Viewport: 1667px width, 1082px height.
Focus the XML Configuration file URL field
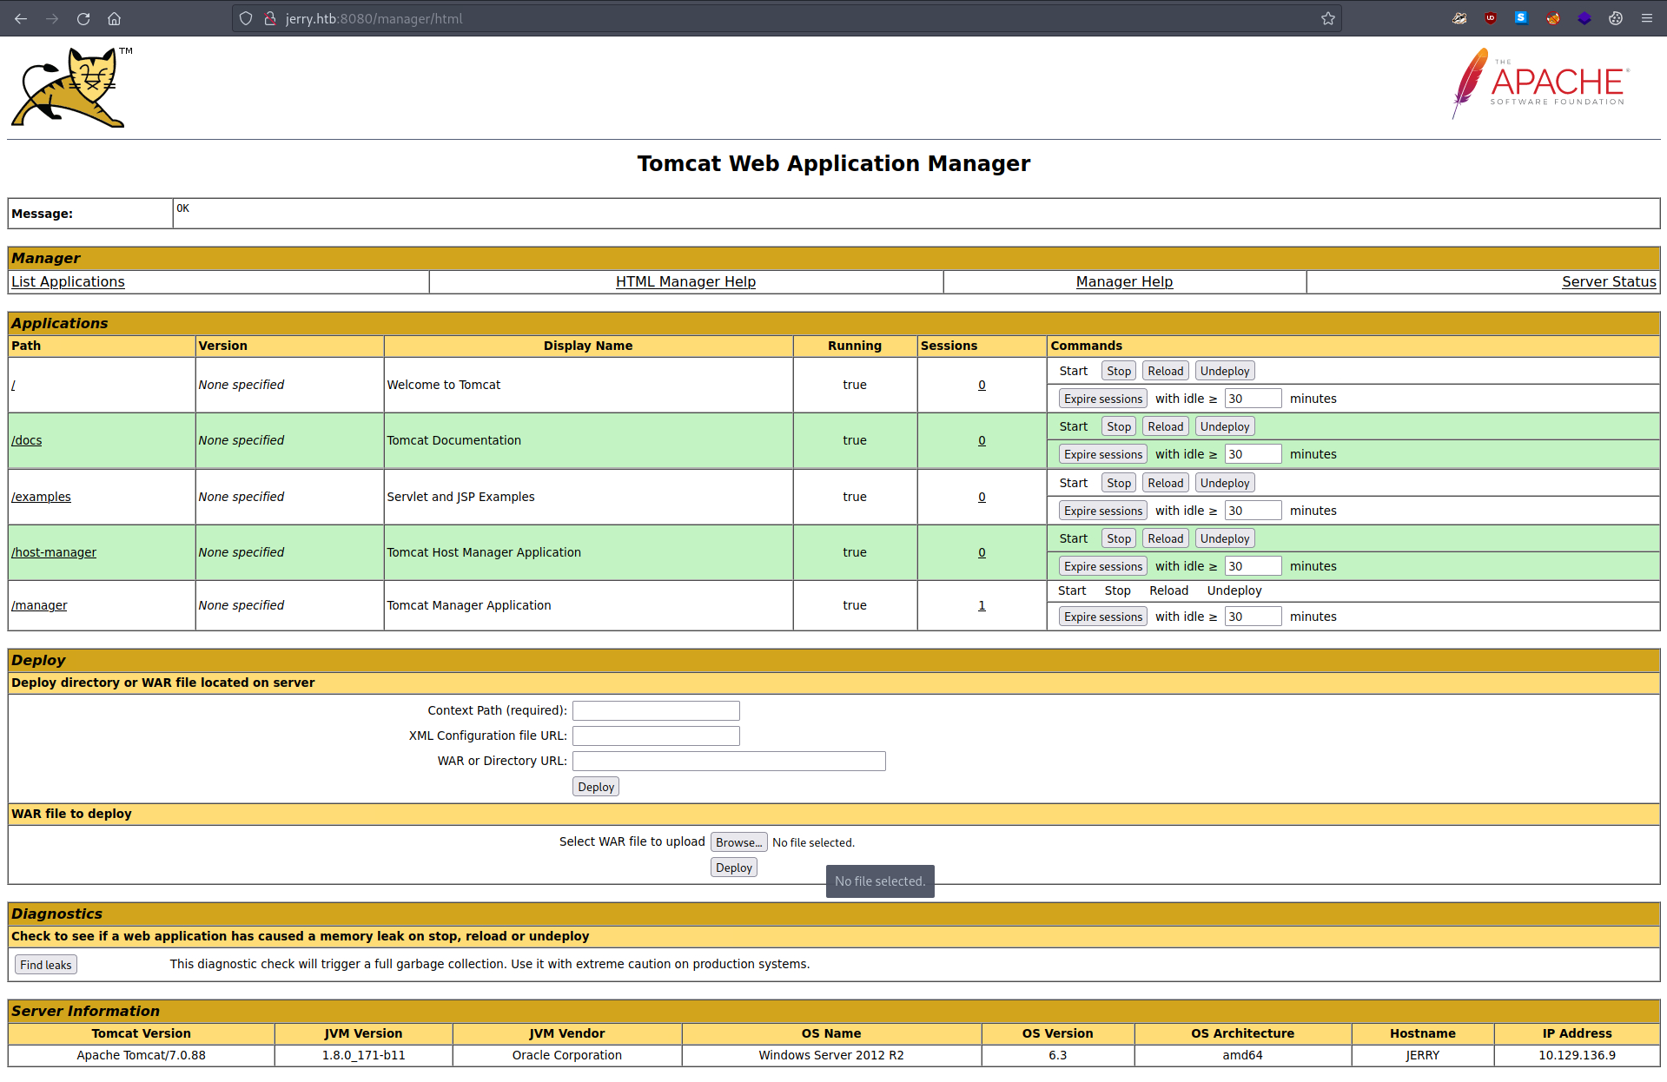point(656,736)
